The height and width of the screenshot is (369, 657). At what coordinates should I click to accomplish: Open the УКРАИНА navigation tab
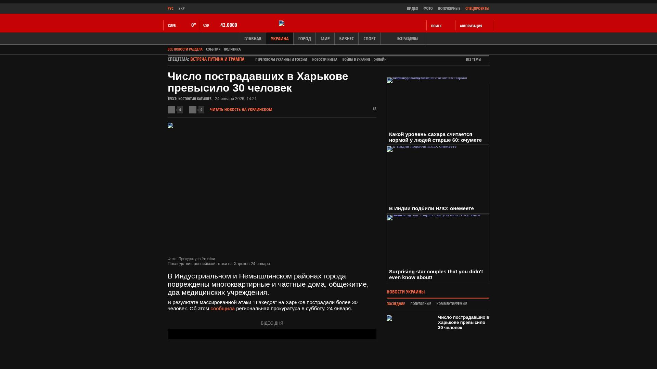[x=280, y=39]
